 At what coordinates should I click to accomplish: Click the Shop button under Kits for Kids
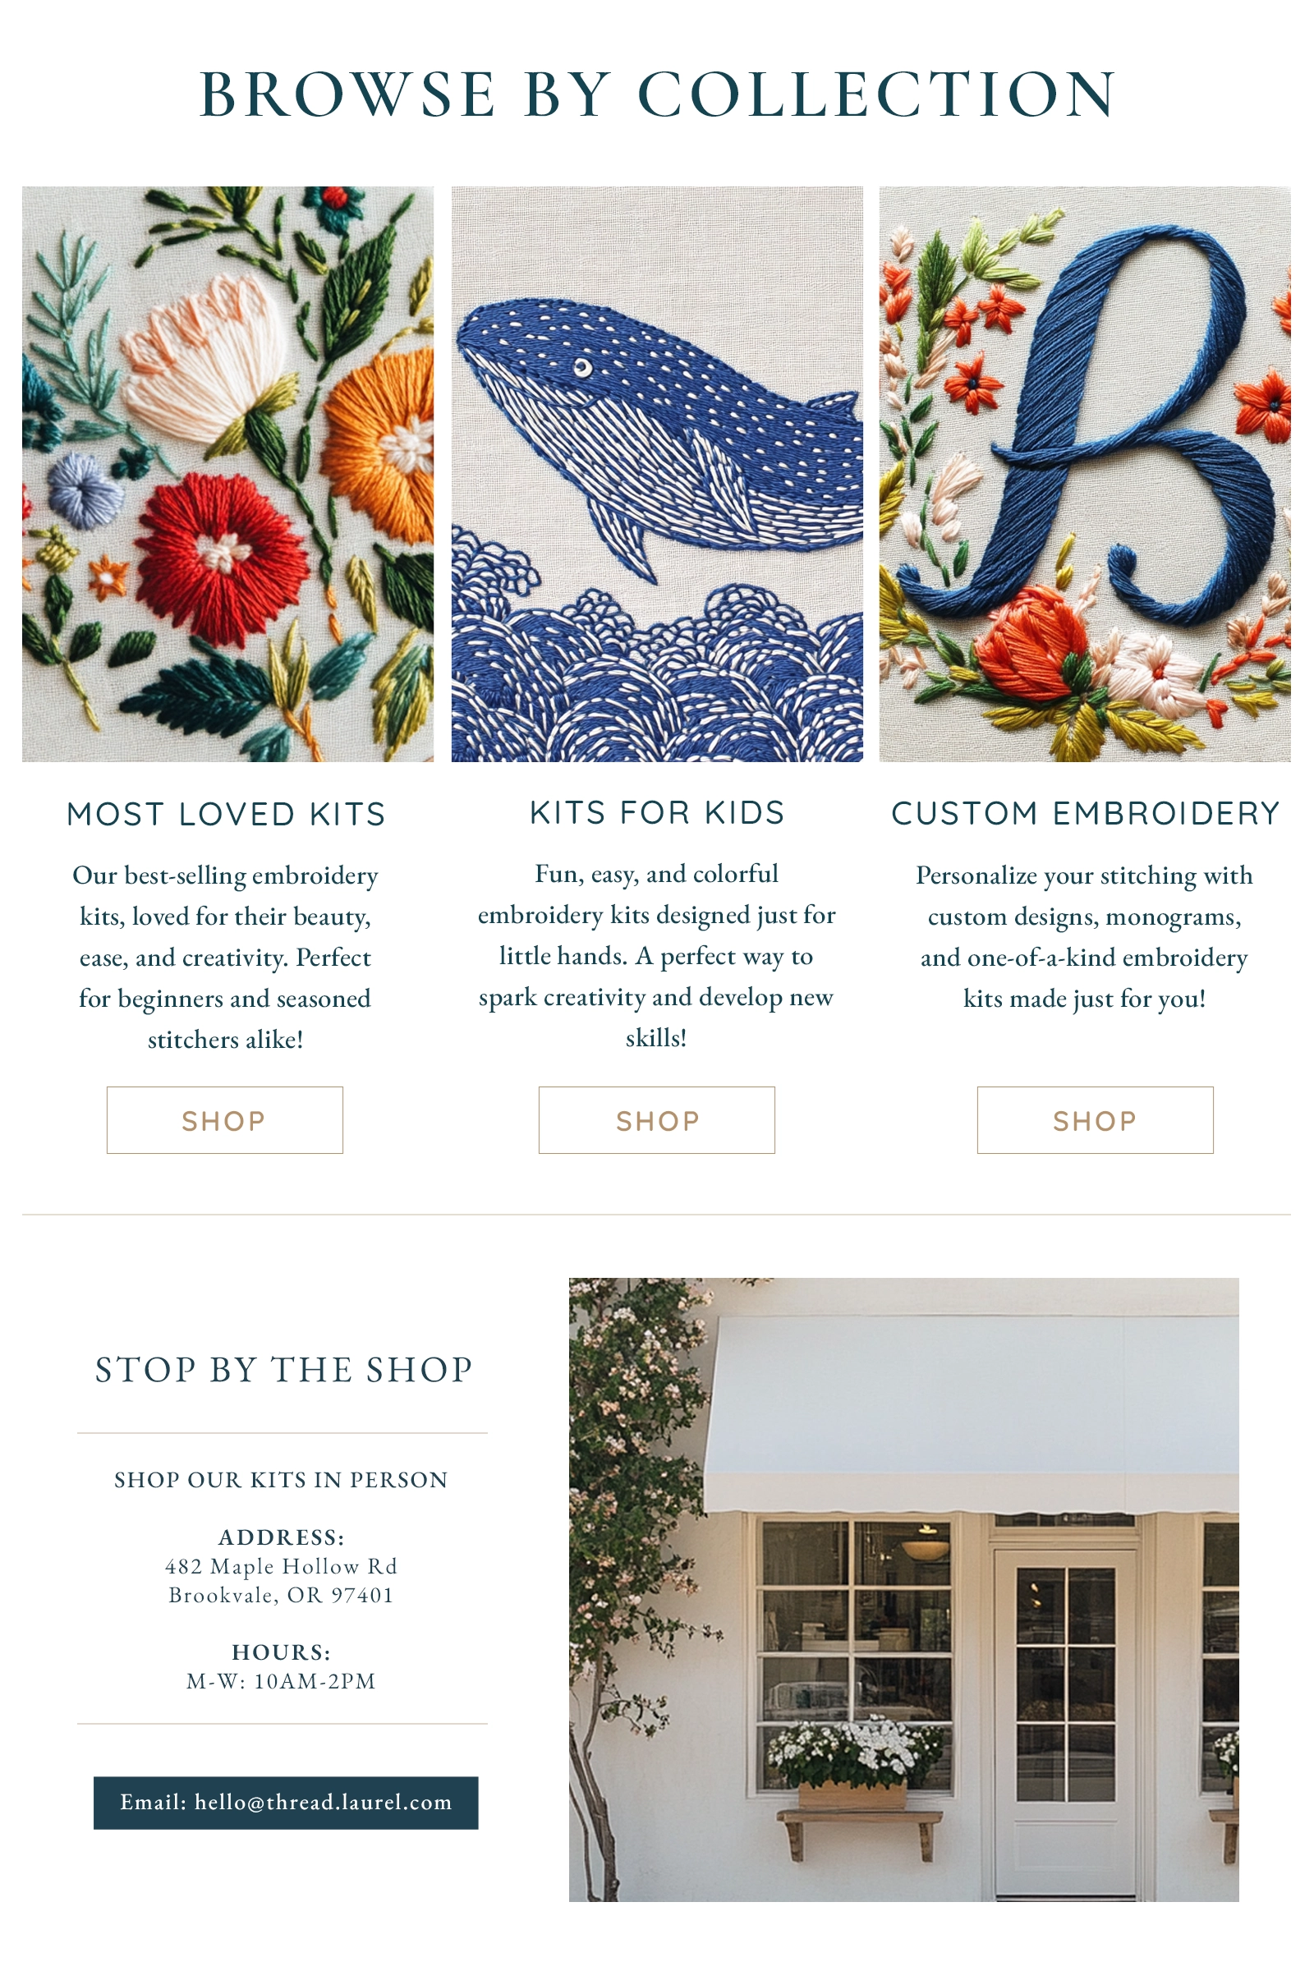point(656,1119)
